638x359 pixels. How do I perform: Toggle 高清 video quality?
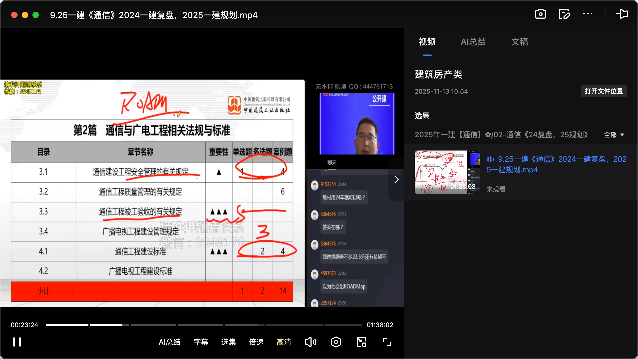[284, 342]
